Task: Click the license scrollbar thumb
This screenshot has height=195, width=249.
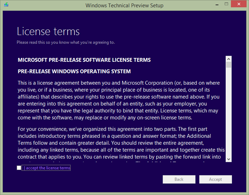Action: pos(228,65)
